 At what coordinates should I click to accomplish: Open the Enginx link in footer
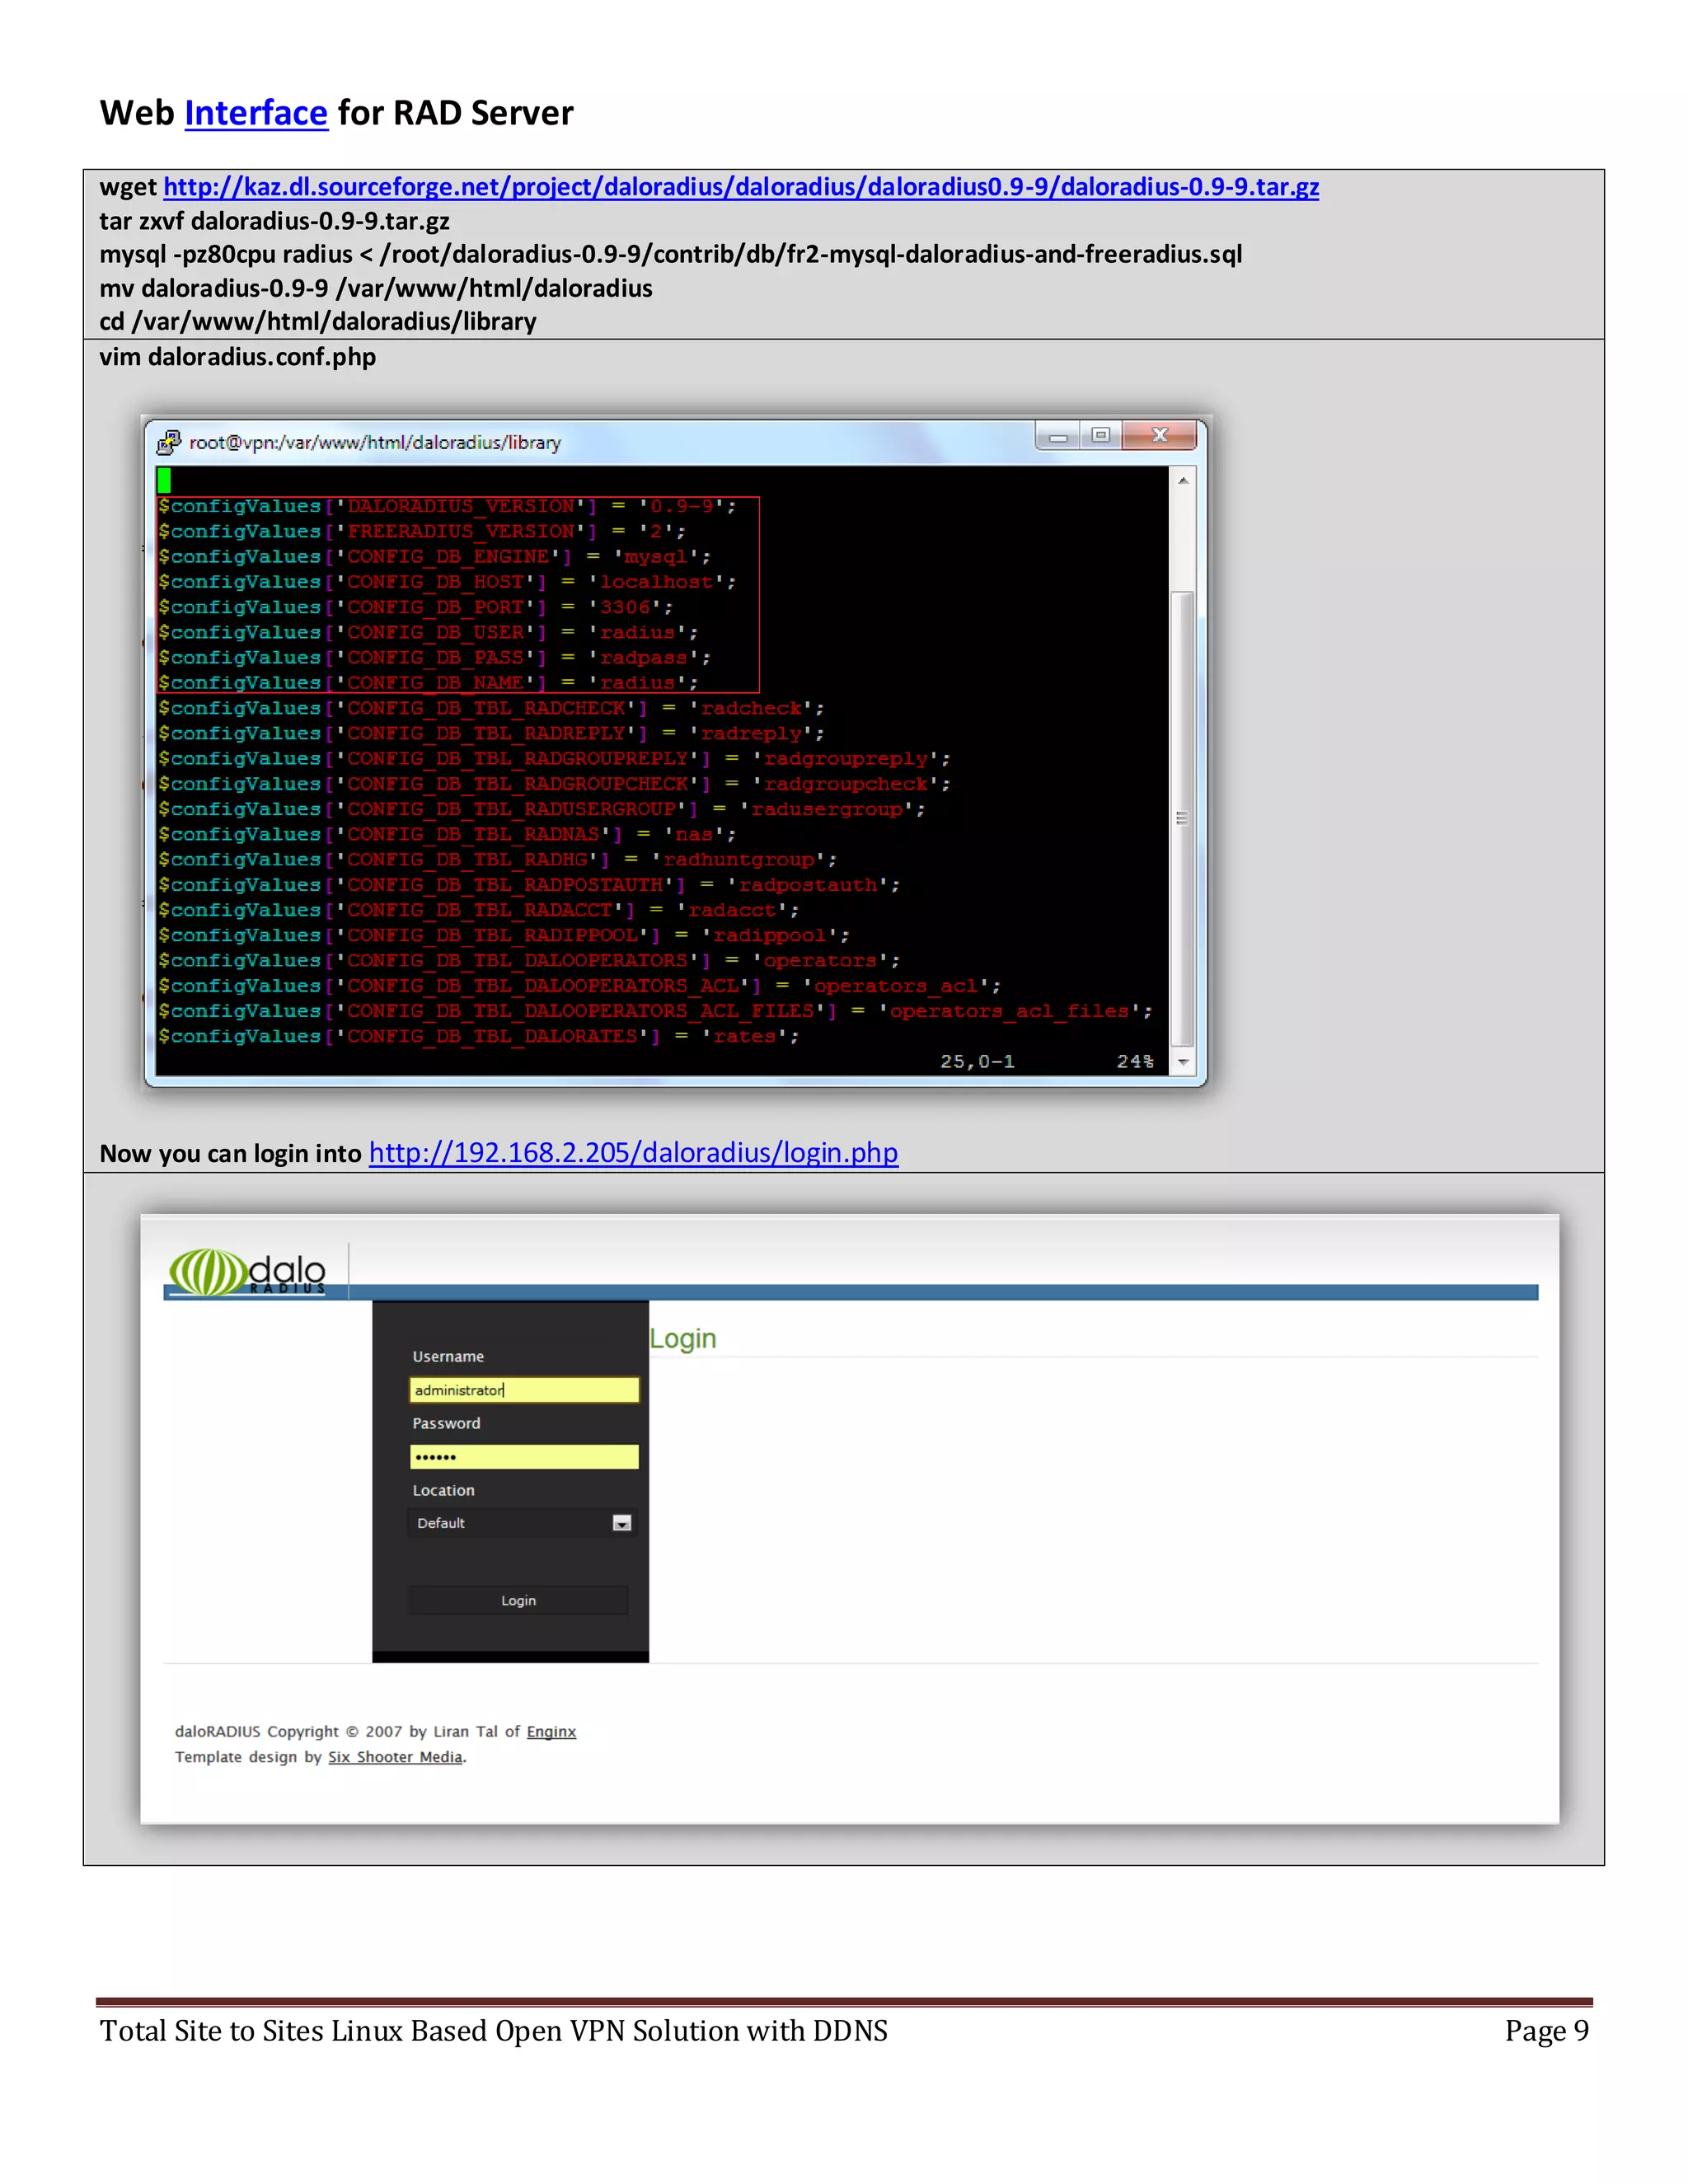point(551,1731)
